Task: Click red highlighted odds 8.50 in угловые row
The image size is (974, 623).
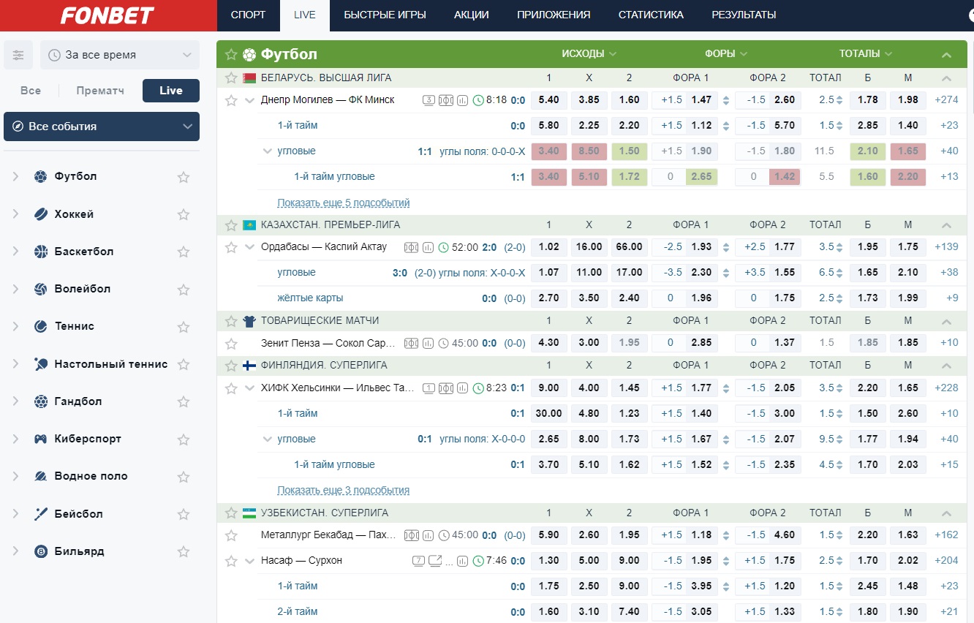Action: 589,151
